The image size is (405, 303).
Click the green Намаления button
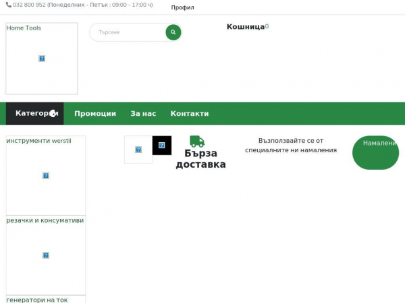tap(375, 153)
